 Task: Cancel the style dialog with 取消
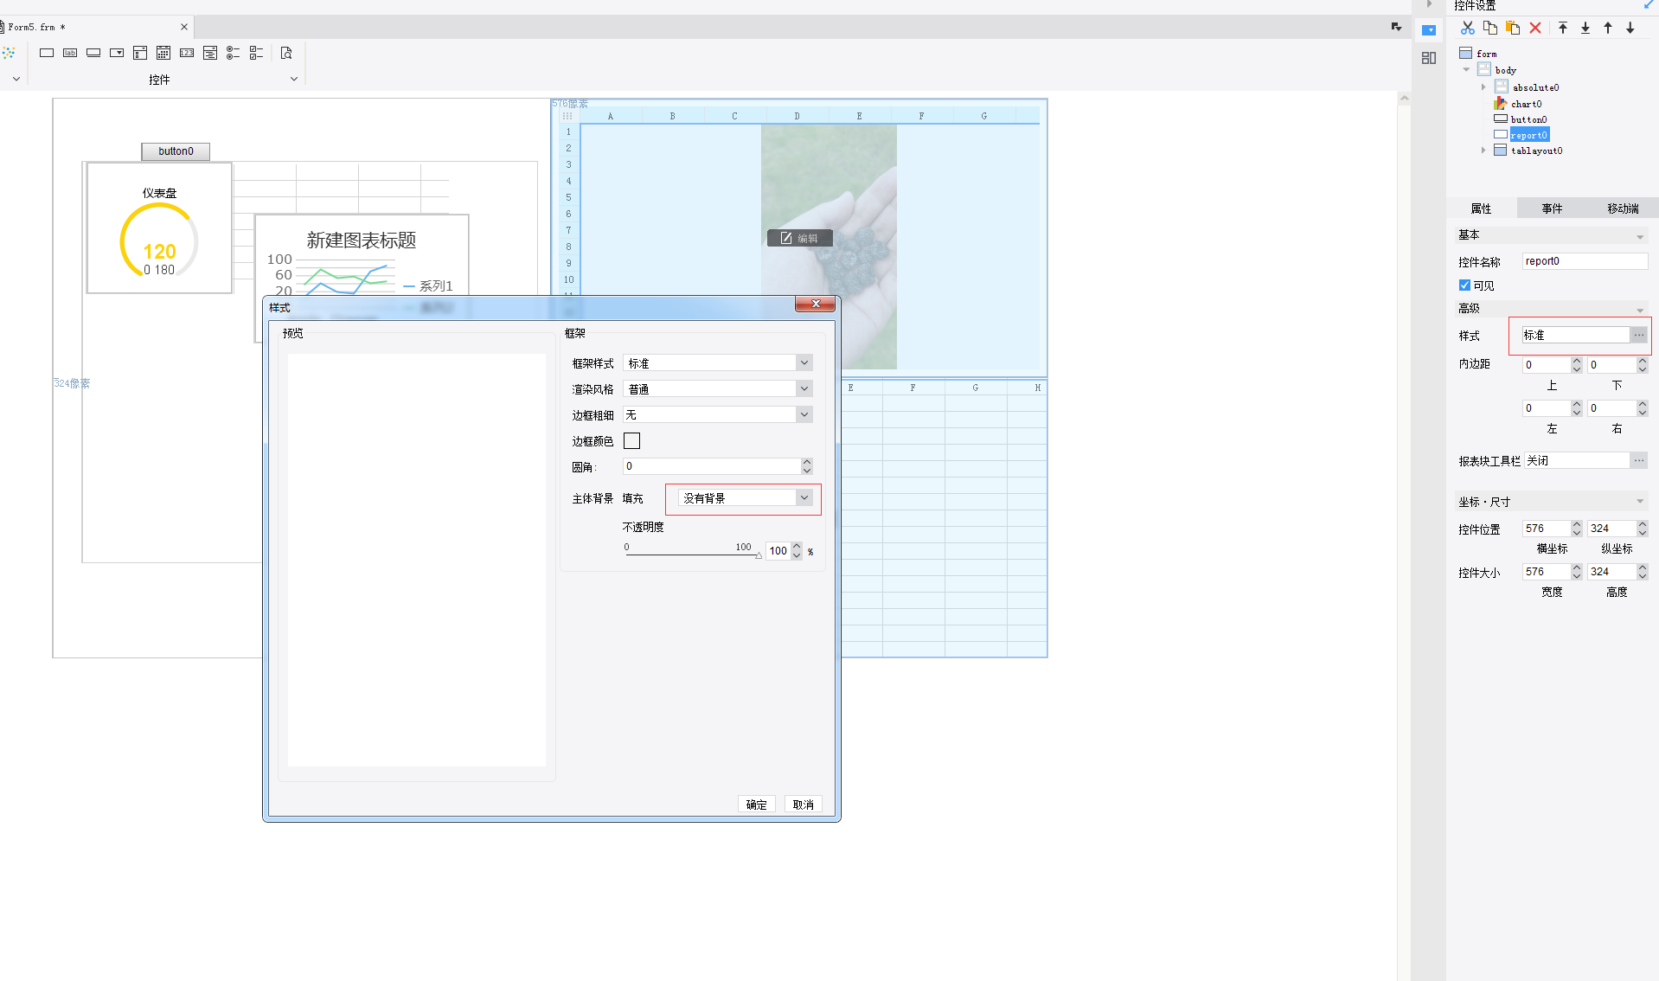tap(804, 805)
